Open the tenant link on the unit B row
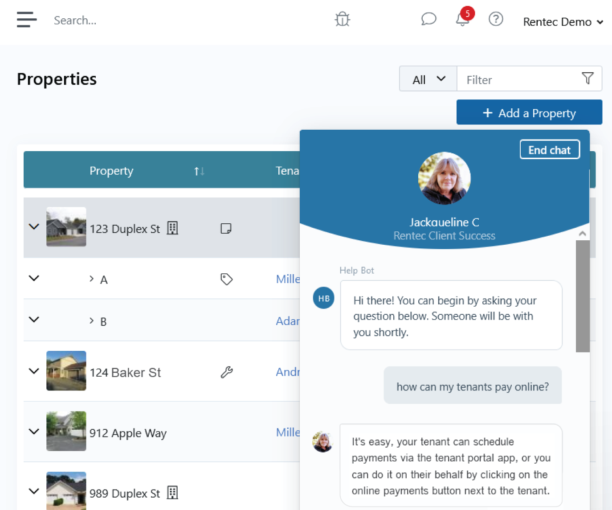Image resolution: width=612 pixels, height=510 pixels. (289, 321)
